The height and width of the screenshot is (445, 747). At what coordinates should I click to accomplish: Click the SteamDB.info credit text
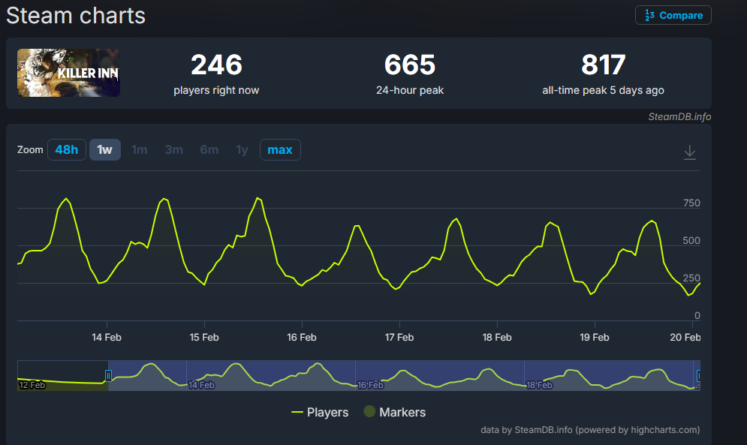coord(679,117)
